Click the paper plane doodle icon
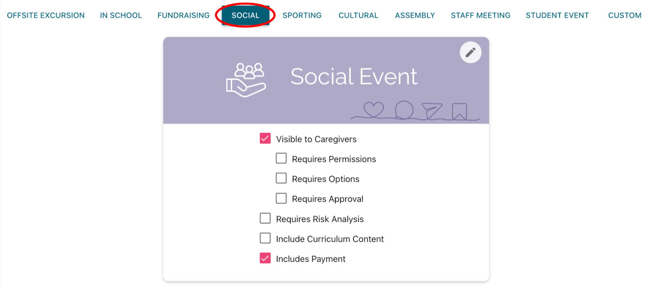 [432, 110]
